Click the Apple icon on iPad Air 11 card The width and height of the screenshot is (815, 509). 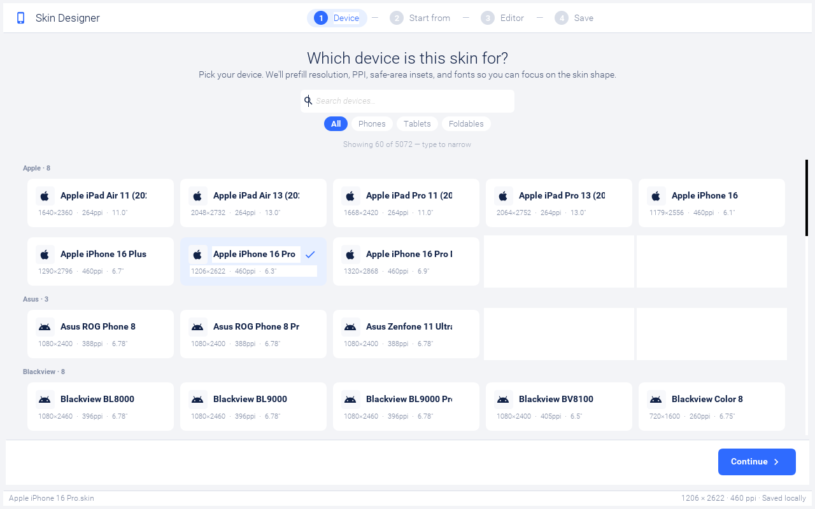[x=45, y=196]
